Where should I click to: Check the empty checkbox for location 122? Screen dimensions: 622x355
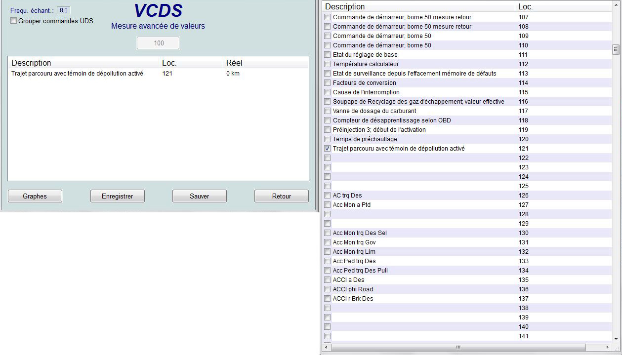pyautogui.click(x=327, y=158)
